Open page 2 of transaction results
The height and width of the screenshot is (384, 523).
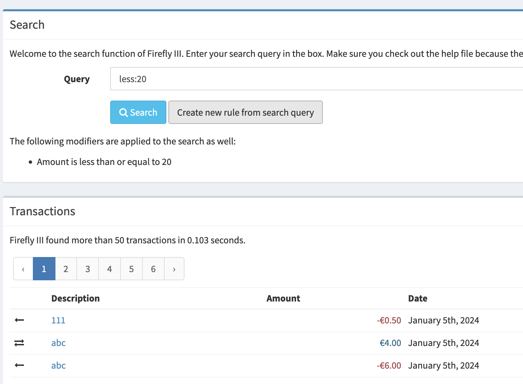pos(66,269)
